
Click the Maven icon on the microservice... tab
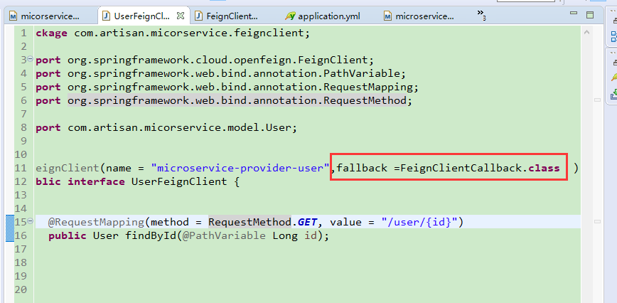pos(388,16)
